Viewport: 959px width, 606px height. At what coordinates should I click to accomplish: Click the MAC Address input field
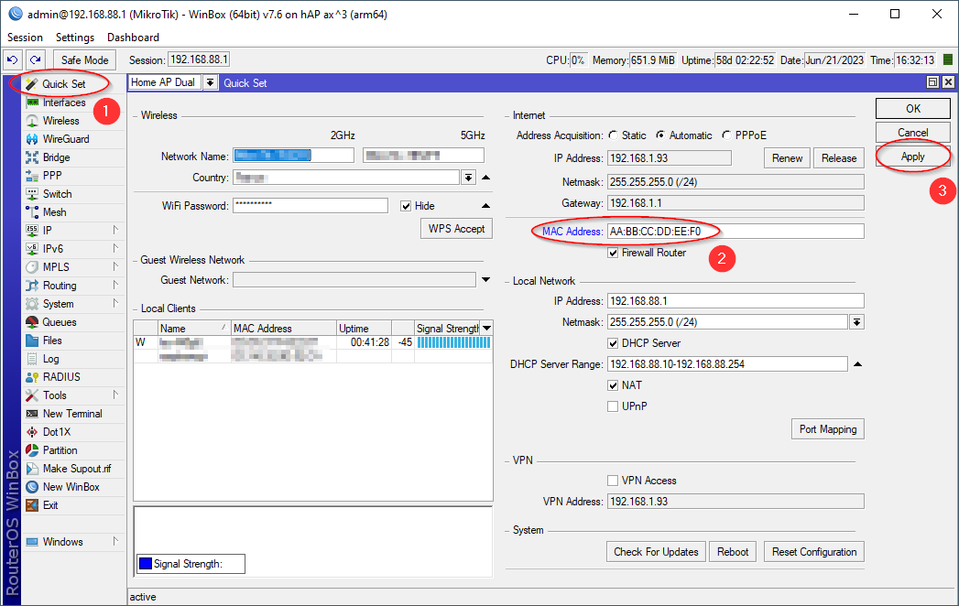click(736, 232)
